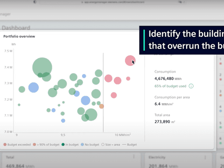Open the Electricity card three-dot menu

coord(205,157)
